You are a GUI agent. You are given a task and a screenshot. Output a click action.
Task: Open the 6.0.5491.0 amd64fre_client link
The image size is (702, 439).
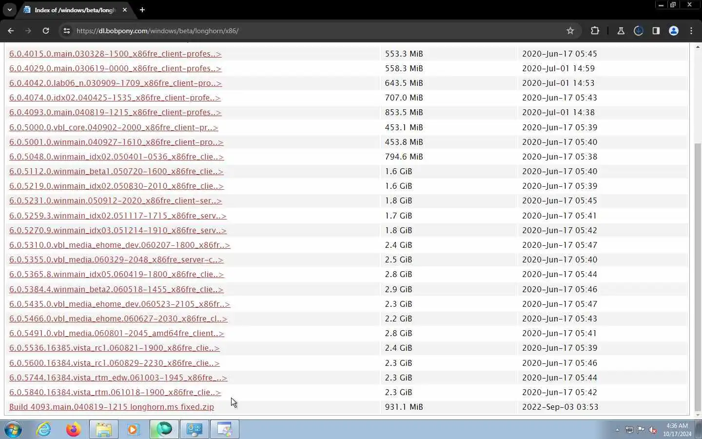tap(117, 333)
